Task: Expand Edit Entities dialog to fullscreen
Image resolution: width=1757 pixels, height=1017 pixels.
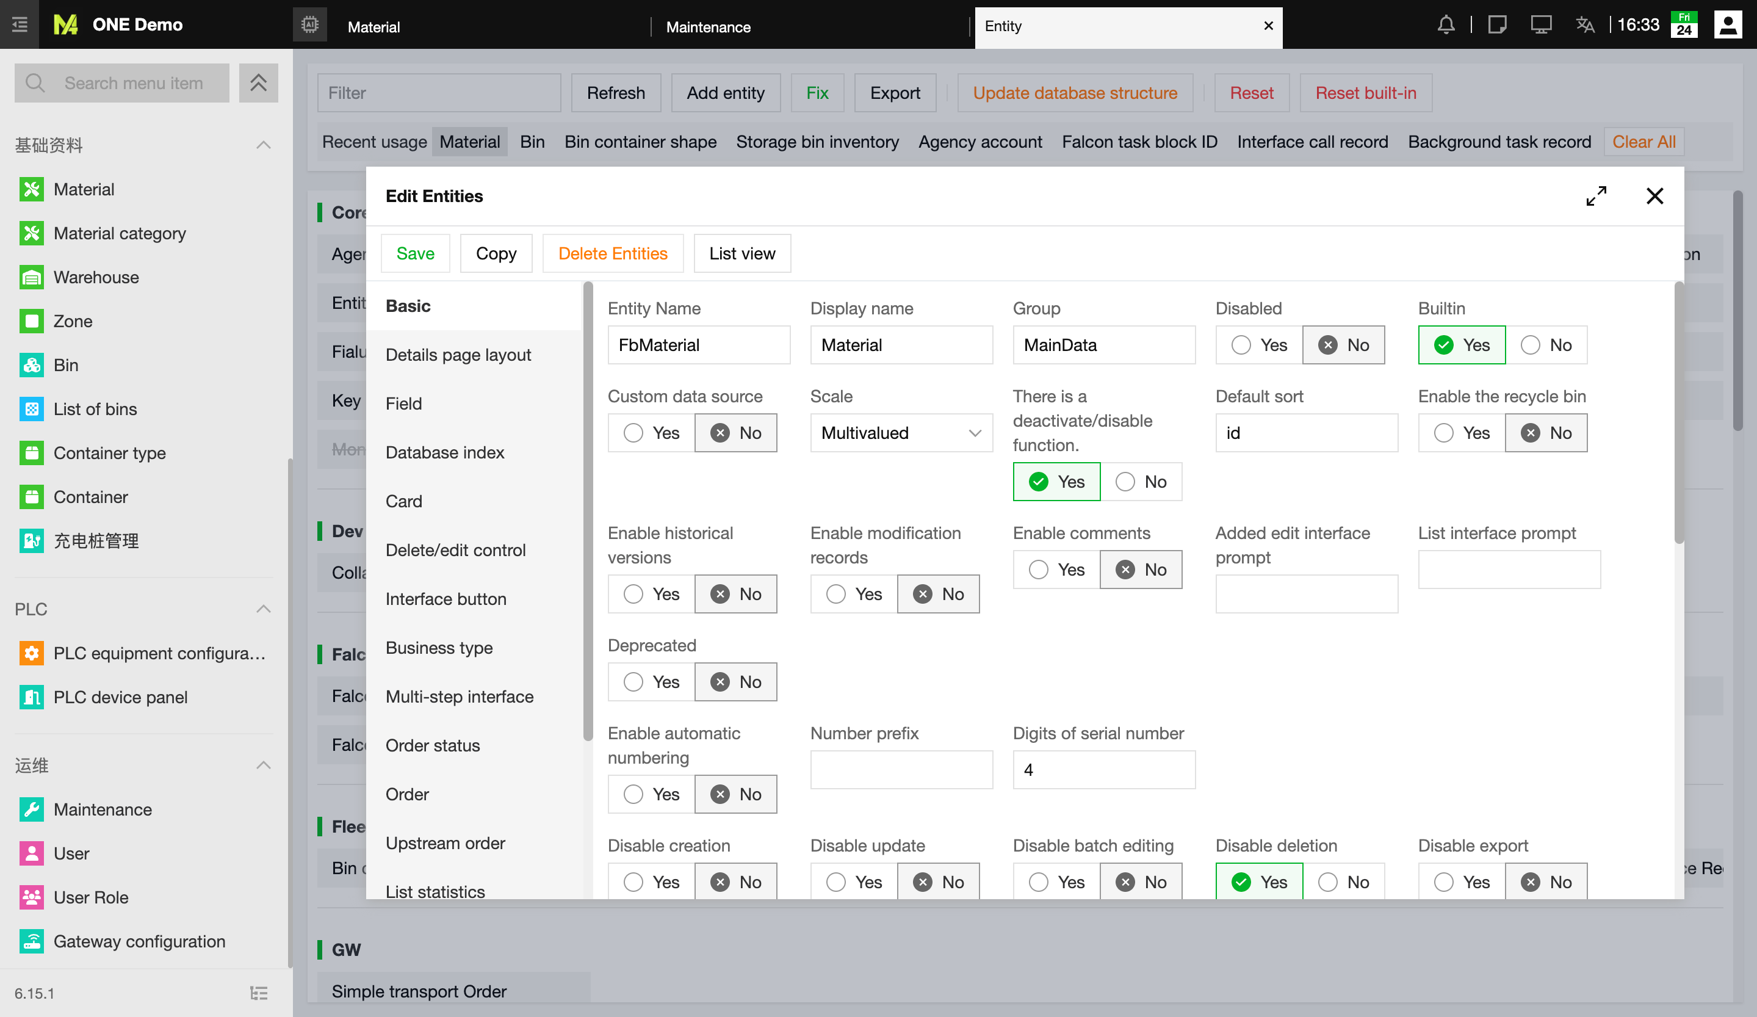Action: point(1596,196)
